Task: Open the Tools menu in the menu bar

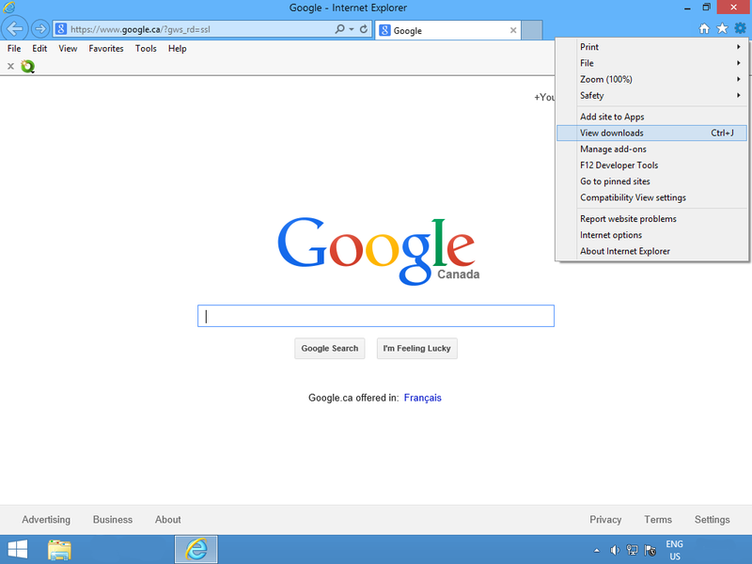Action: coord(146,49)
